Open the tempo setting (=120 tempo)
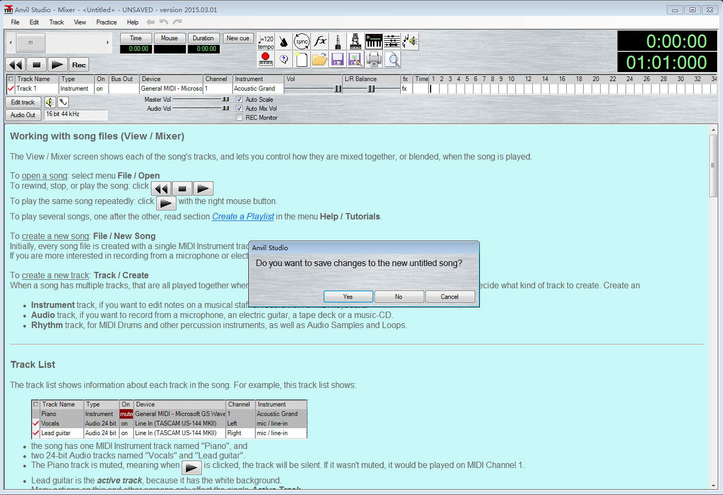Image resolution: width=723 pixels, height=495 pixels. click(266, 42)
